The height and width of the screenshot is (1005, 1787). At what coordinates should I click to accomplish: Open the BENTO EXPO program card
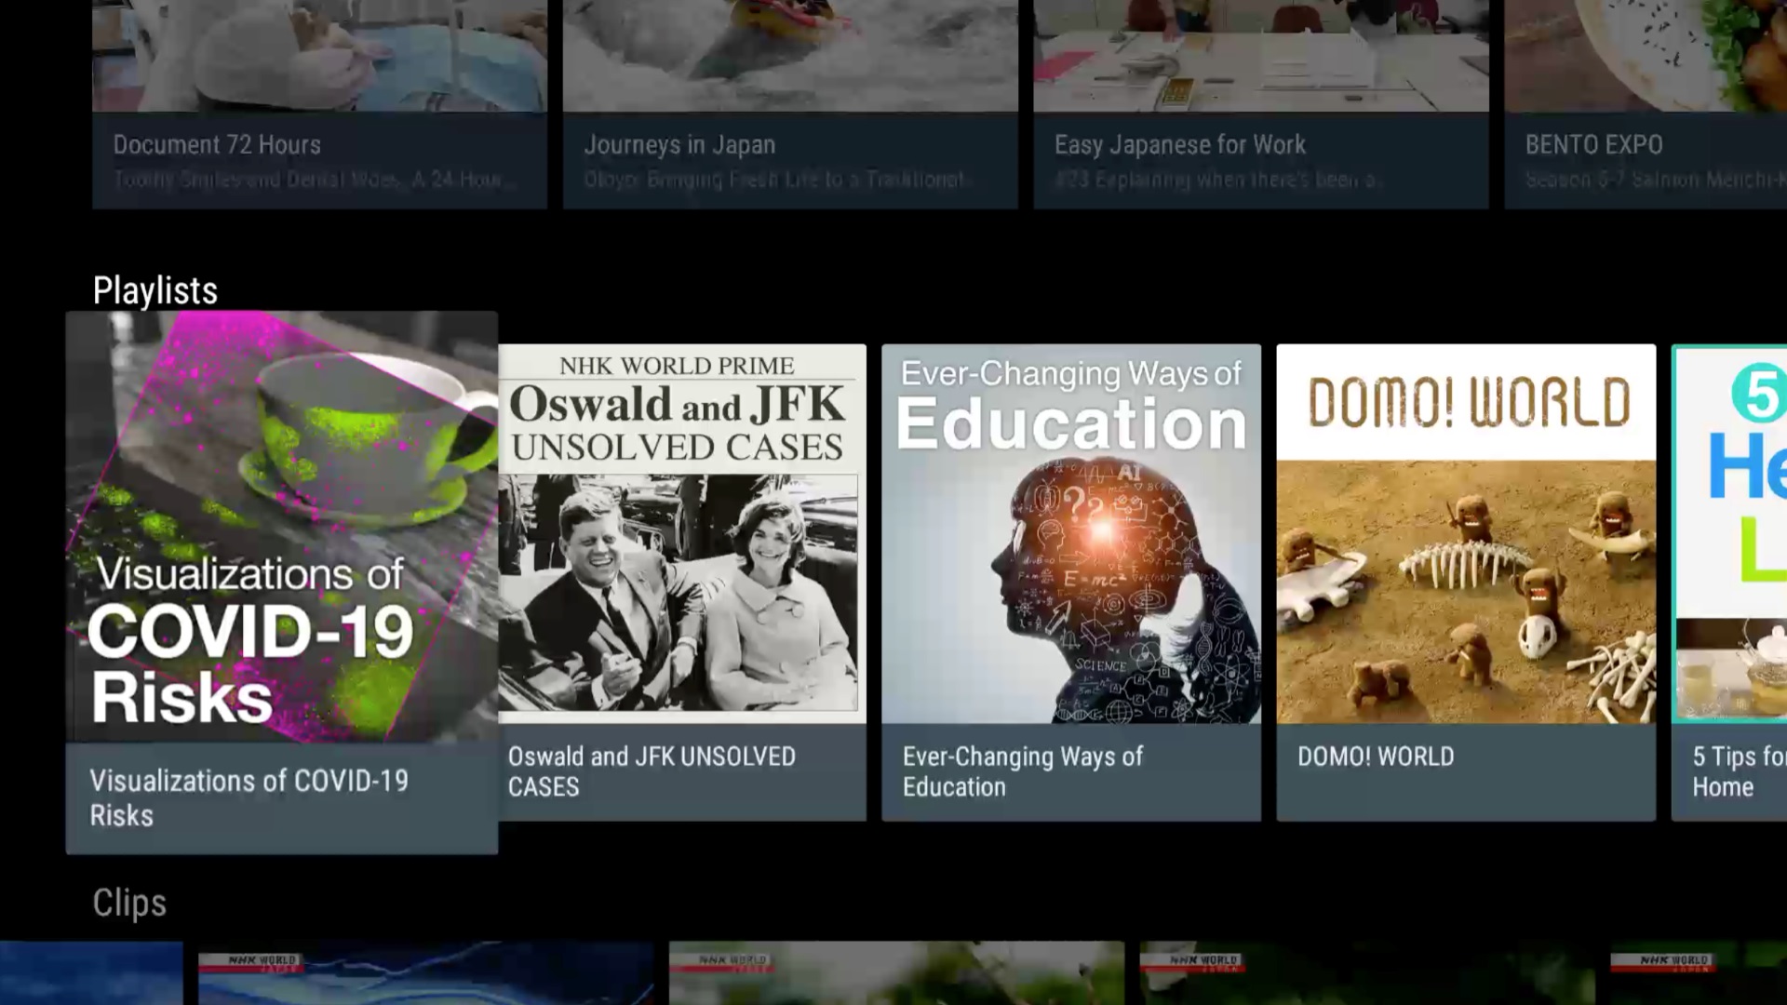[1646, 102]
